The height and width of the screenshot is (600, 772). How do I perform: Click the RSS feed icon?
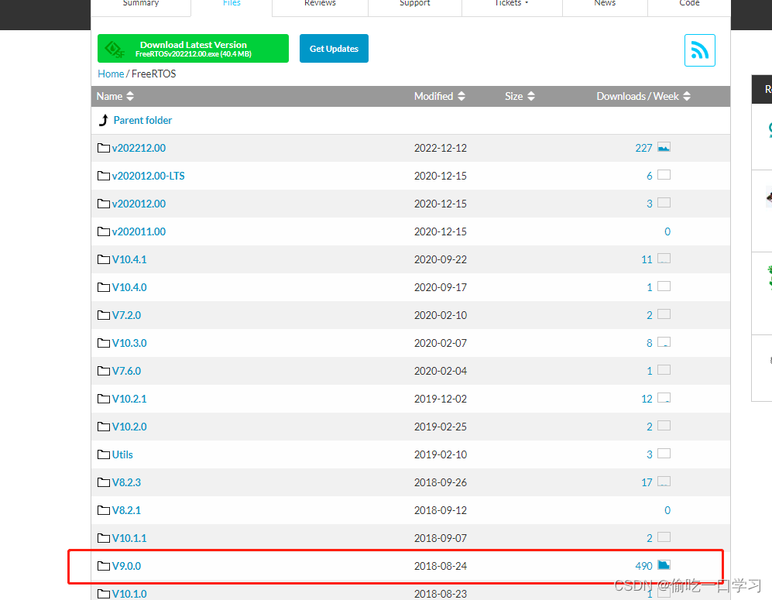point(699,50)
